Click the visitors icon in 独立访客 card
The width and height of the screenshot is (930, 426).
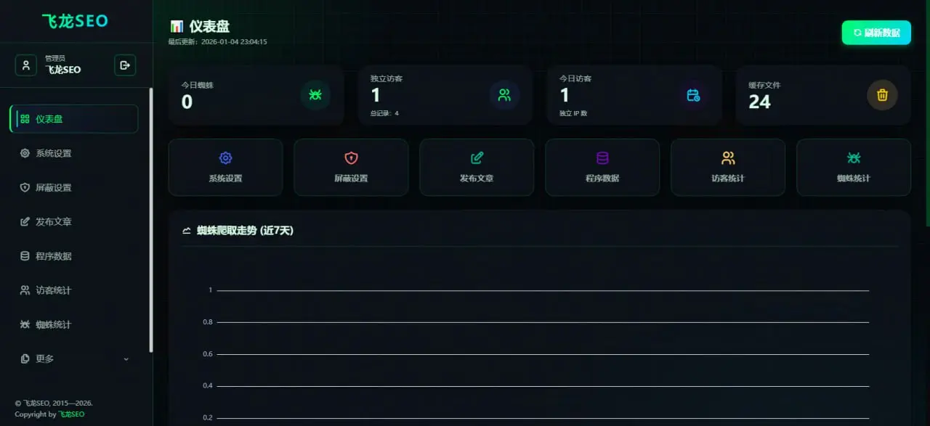coord(504,95)
